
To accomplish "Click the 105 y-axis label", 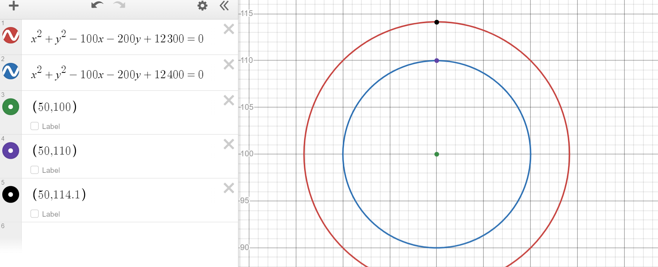I will [x=247, y=107].
